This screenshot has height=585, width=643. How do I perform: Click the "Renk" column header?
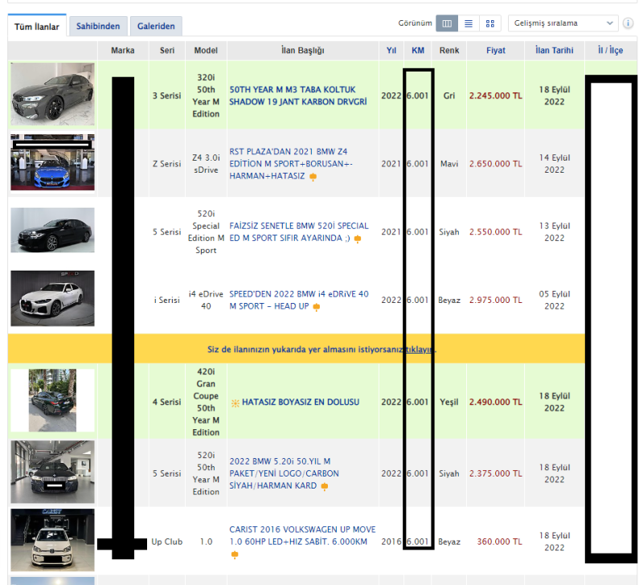[x=449, y=51]
